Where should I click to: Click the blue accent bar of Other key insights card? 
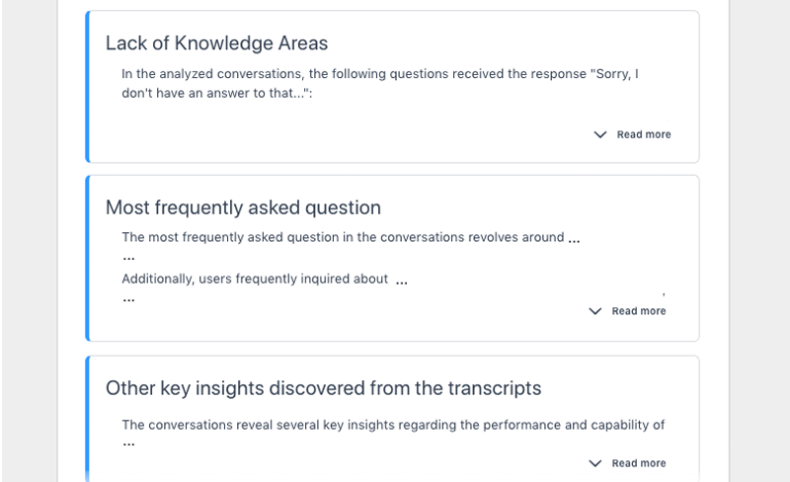click(x=88, y=420)
